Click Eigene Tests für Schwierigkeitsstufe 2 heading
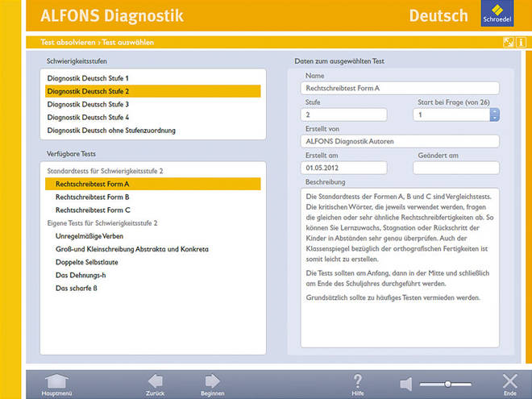This screenshot has height=399, width=532. tap(102, 223)
